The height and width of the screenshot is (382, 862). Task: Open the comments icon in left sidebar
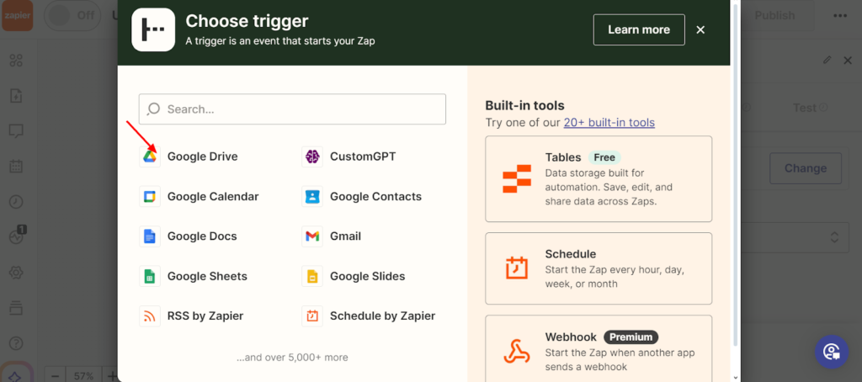[16, 130]
